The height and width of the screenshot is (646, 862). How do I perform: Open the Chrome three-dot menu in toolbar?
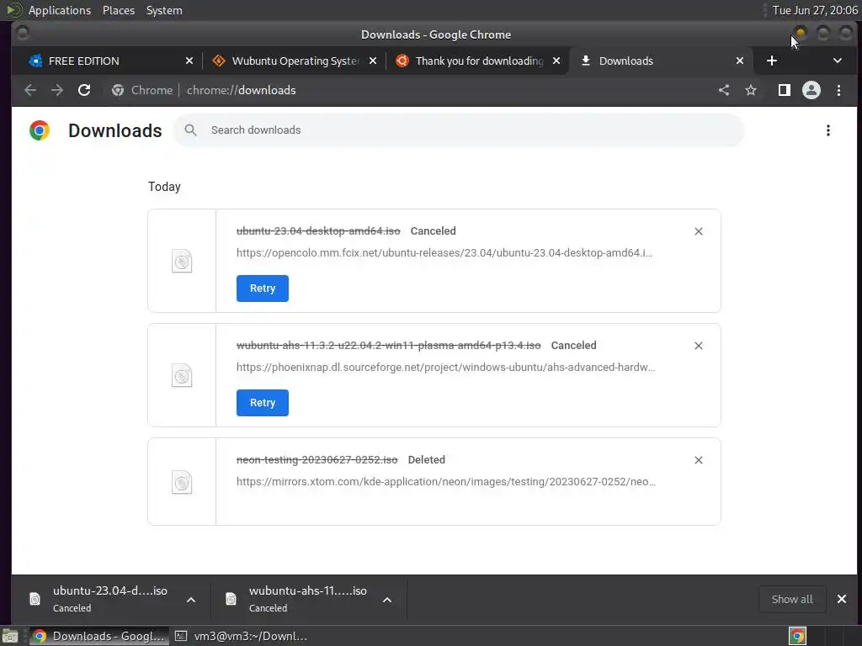tap(839, 90)
